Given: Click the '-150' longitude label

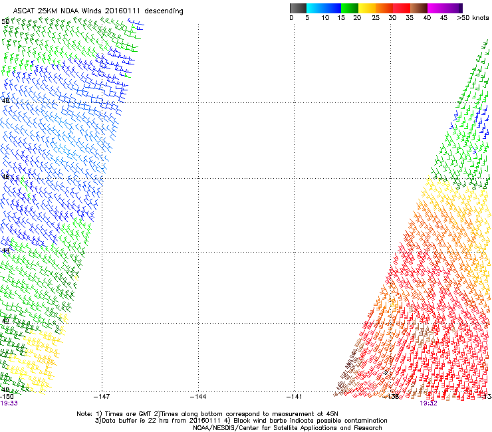Looking at the screenshot, I should [7, 397].
